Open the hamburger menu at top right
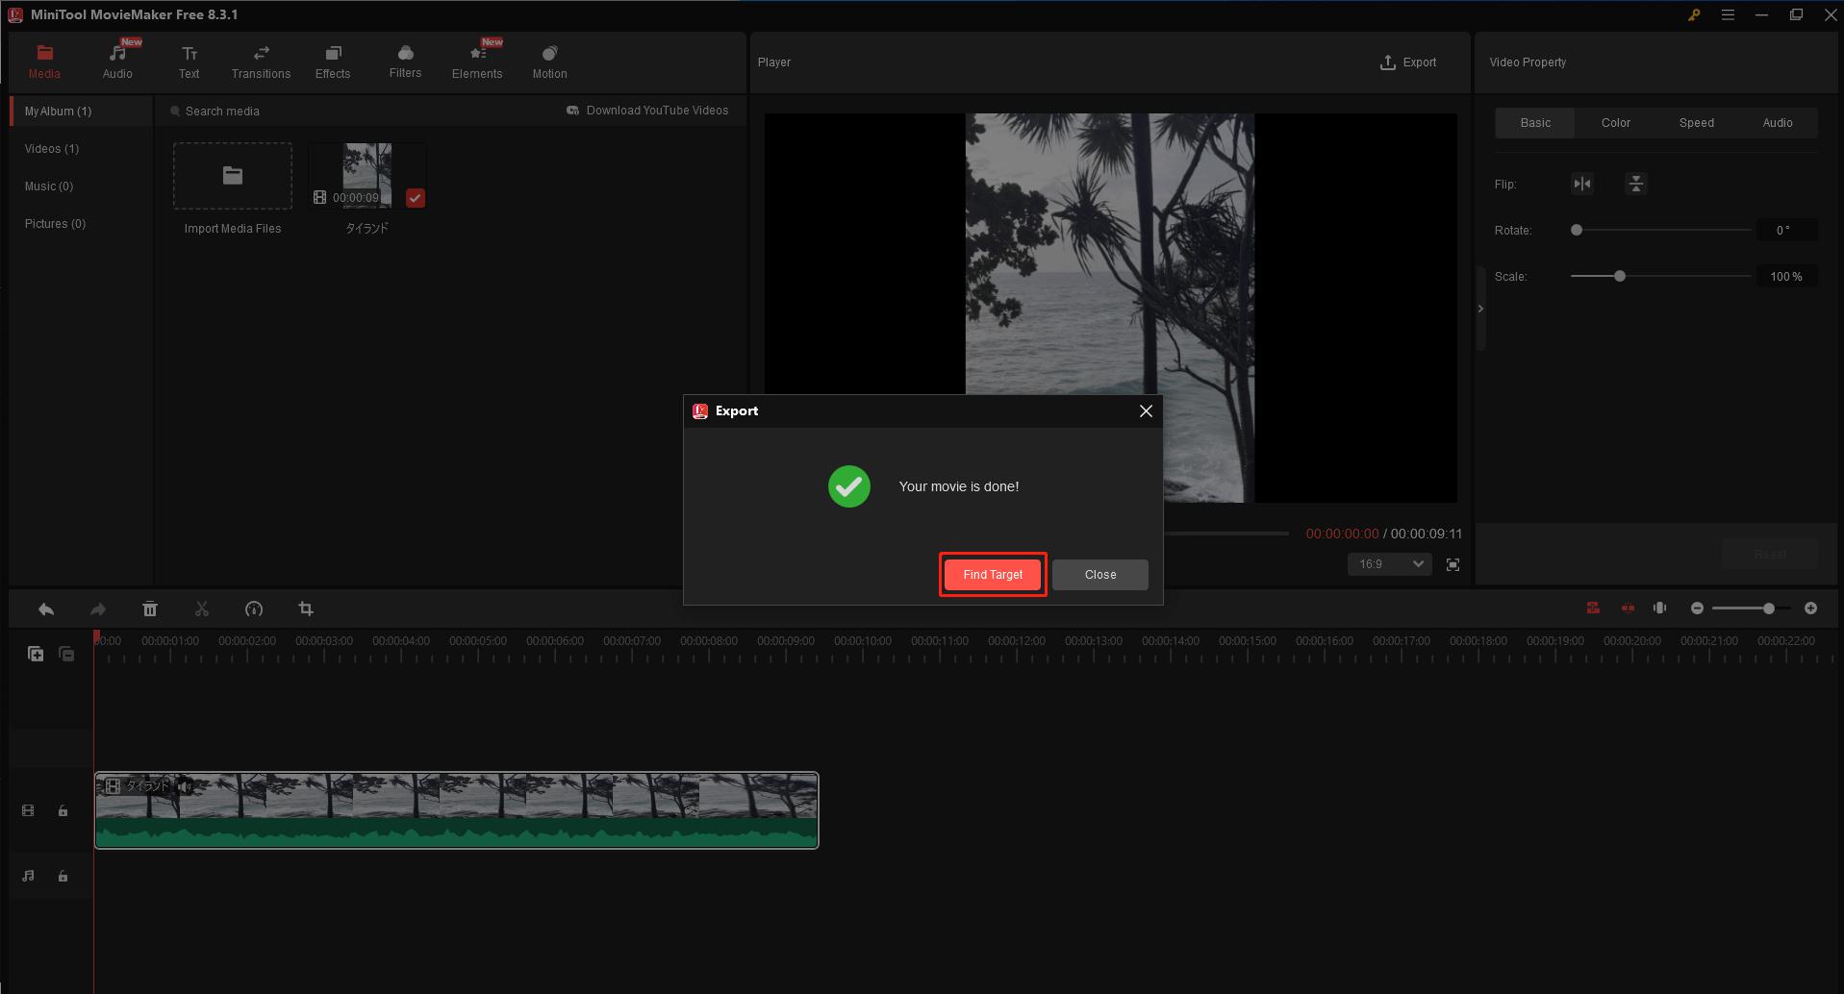The height and width of the screenshot is (994, 1844). [1728, 14]
